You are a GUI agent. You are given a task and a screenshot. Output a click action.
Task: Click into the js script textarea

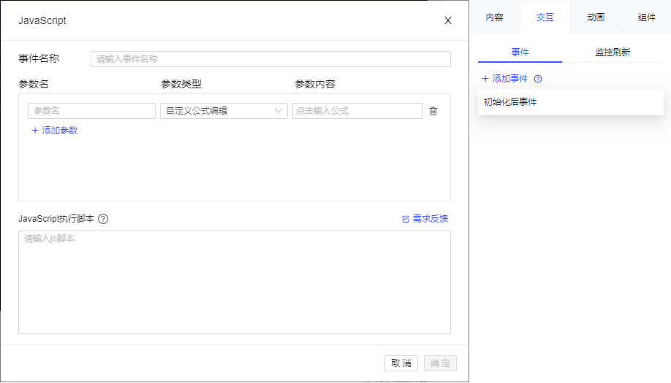234,282
